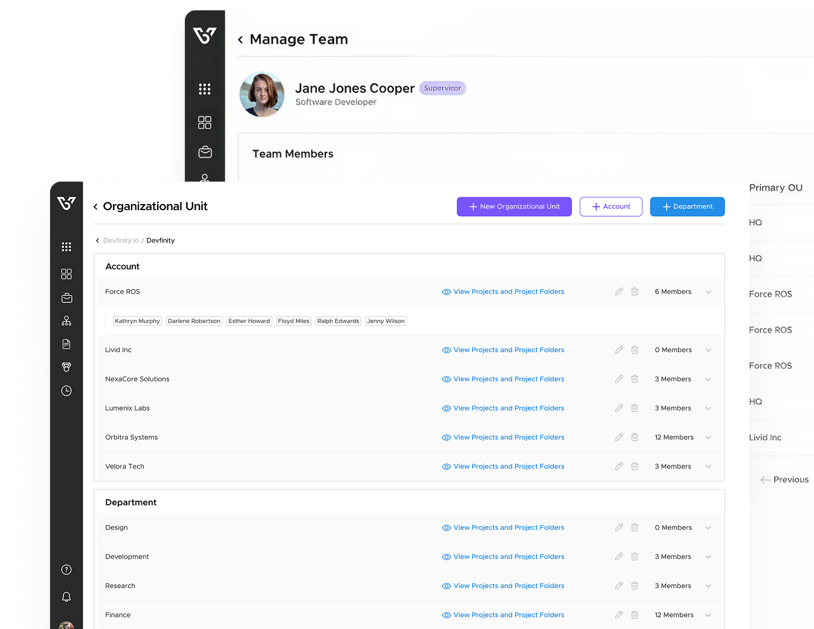Click the add Account button

tap(610, 206)
